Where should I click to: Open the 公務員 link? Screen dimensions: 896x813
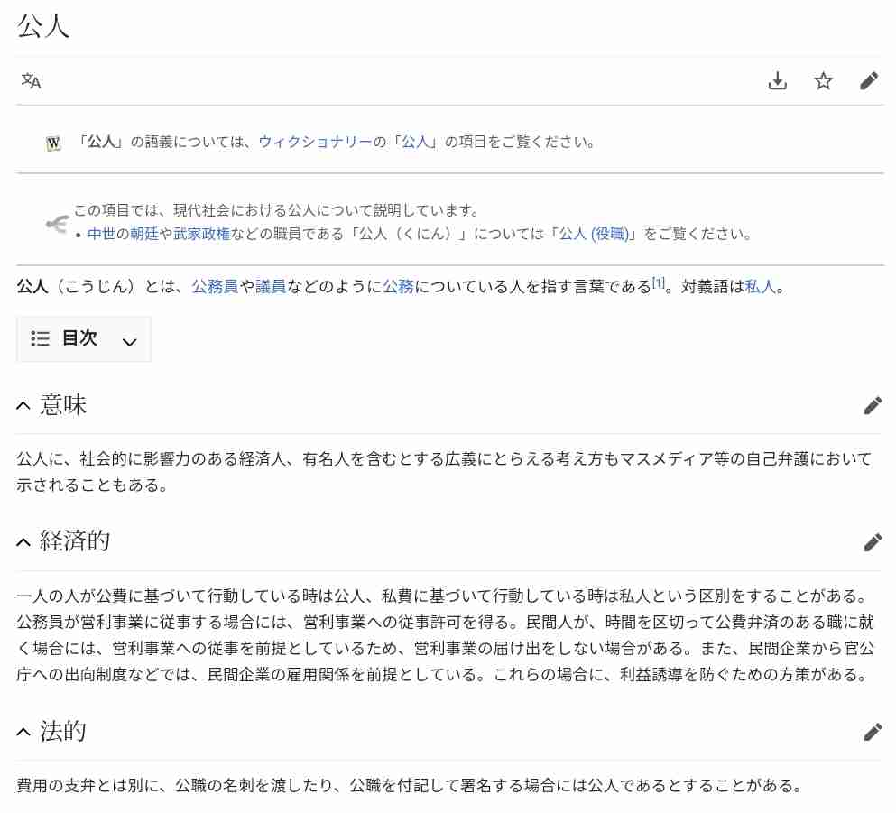[x=215, y=286]
